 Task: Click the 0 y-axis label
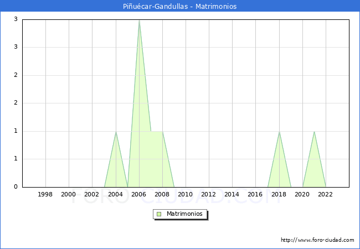pos(16,186)
